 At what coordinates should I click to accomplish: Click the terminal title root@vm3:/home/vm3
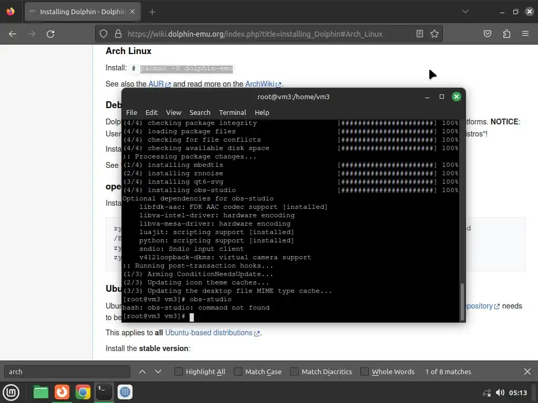[293, 97]
